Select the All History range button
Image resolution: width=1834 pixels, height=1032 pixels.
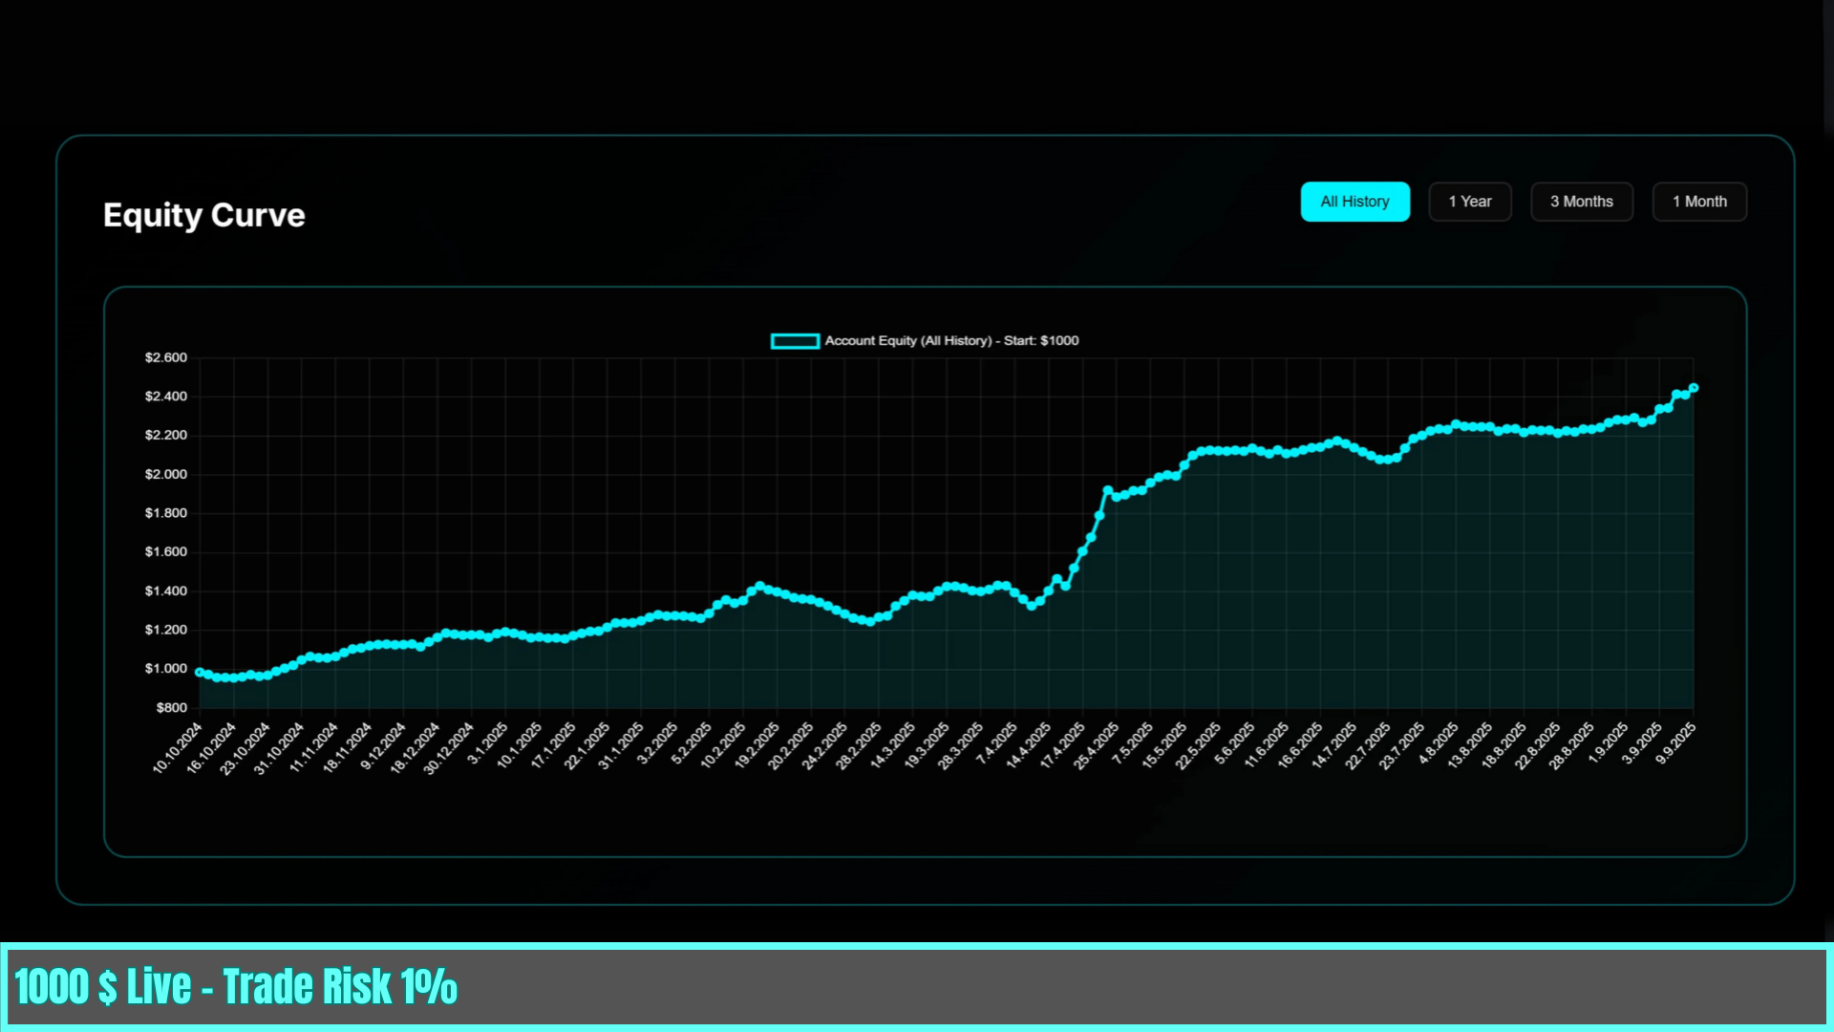coord(1354,202)
